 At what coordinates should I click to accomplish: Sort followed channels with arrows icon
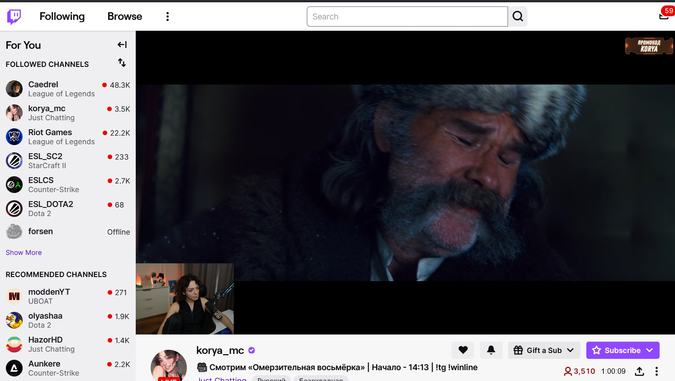pos(122,63)
